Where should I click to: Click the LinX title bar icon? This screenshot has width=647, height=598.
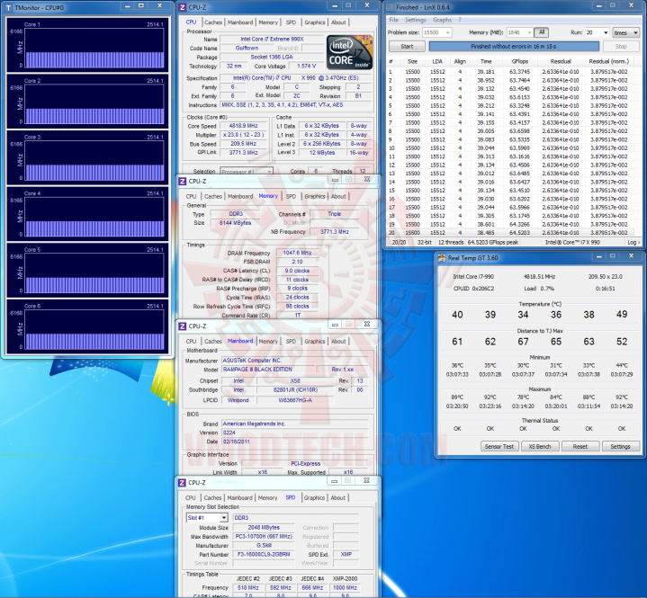click(x=390, y=7)
